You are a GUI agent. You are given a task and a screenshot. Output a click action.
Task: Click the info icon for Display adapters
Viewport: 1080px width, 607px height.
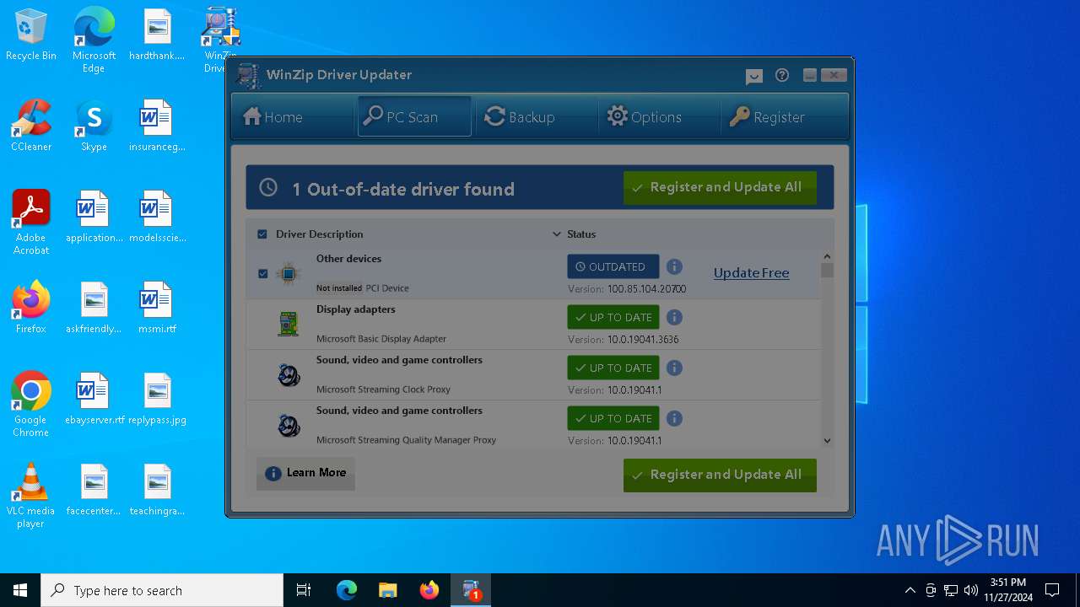coord(674,317)
